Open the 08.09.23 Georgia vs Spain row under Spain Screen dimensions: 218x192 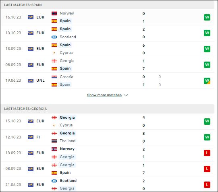(x=108, y=65)
